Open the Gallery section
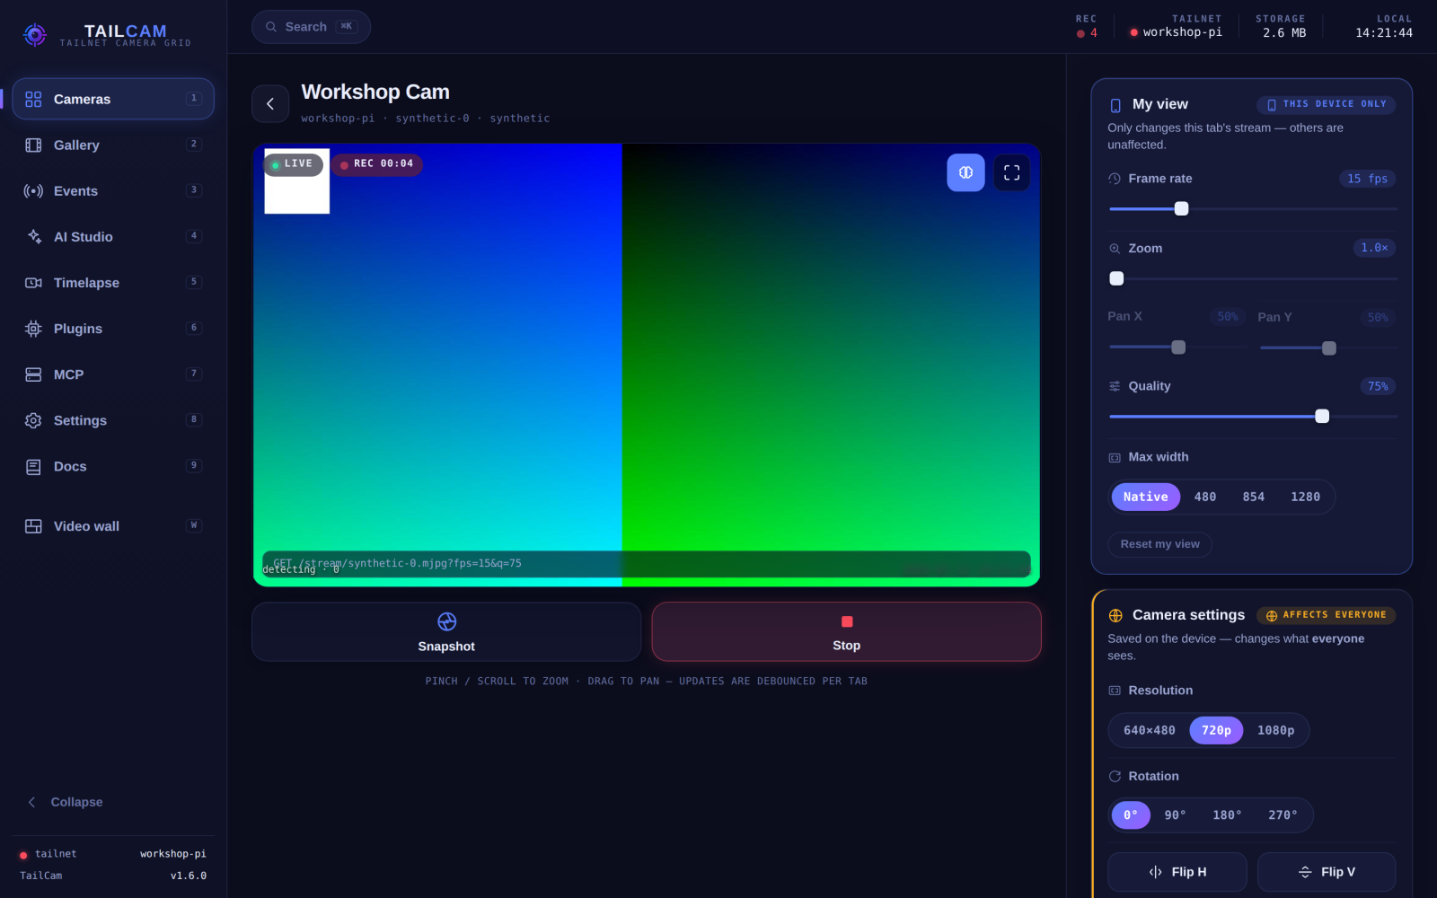This screenshot has height=898, width=1437. [x=113, y=145]
